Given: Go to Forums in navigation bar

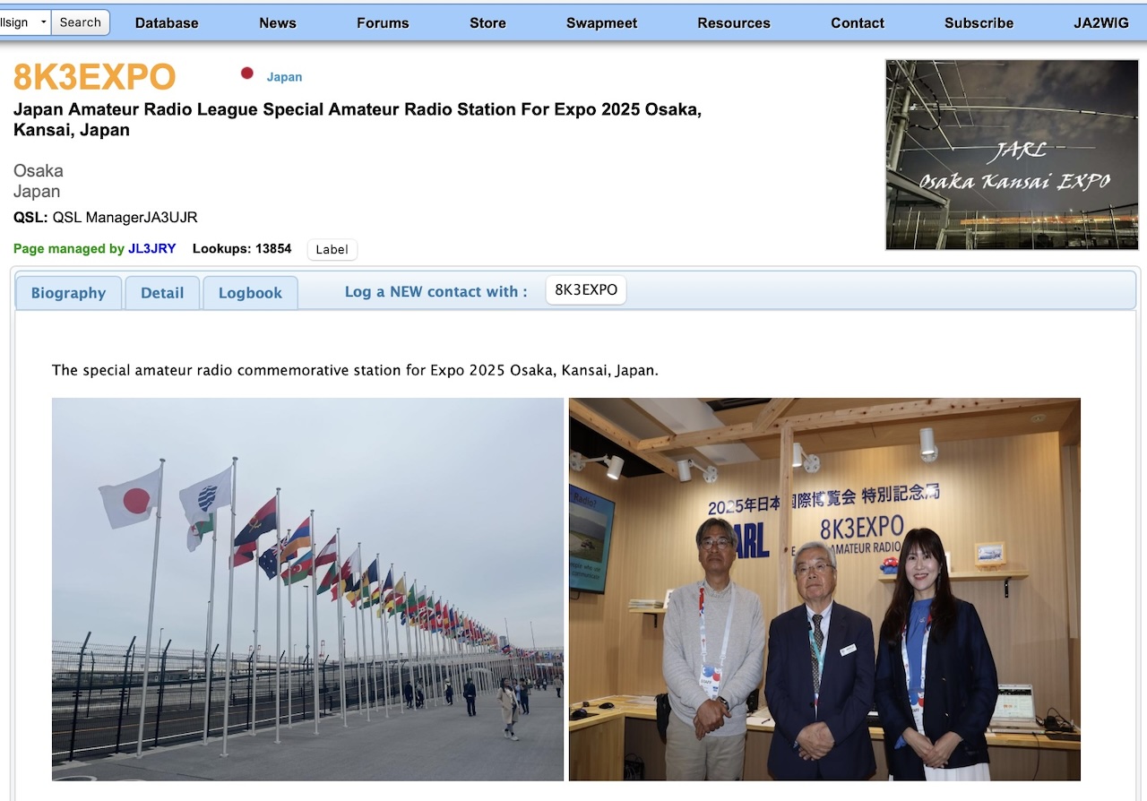Looking at the screenshot, I should tap(383, 23).
